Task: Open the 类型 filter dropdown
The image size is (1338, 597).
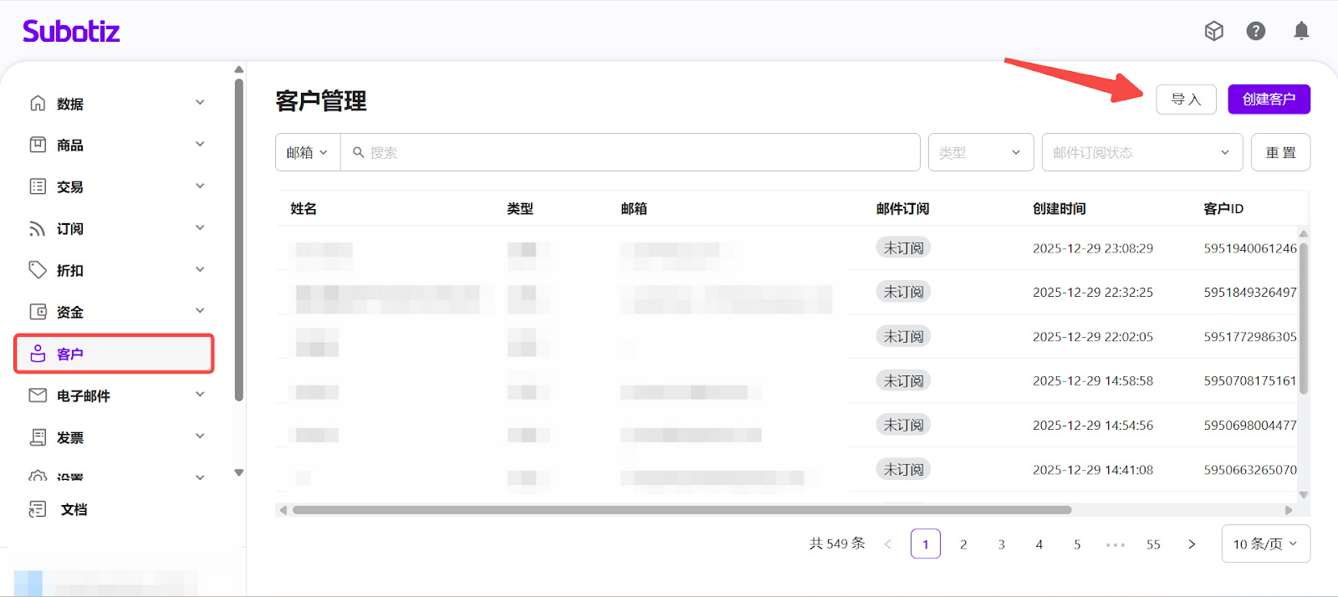Action: (x=980, y=152)
